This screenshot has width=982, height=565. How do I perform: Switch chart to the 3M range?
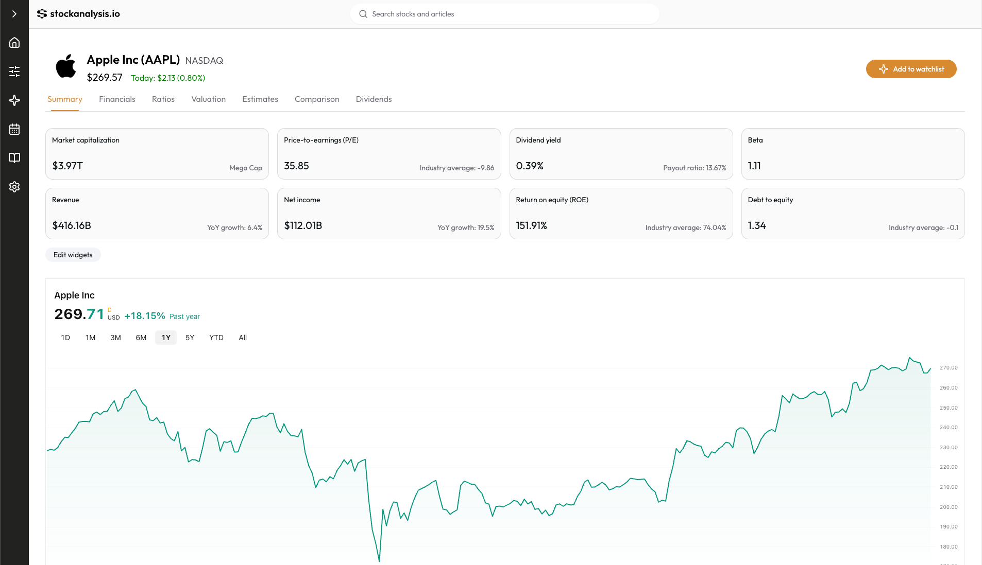tap(115, 337)
